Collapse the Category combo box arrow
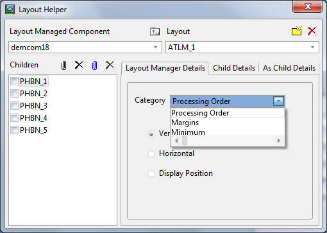Screen dimensions: 327x233 (x=278, y=101)
